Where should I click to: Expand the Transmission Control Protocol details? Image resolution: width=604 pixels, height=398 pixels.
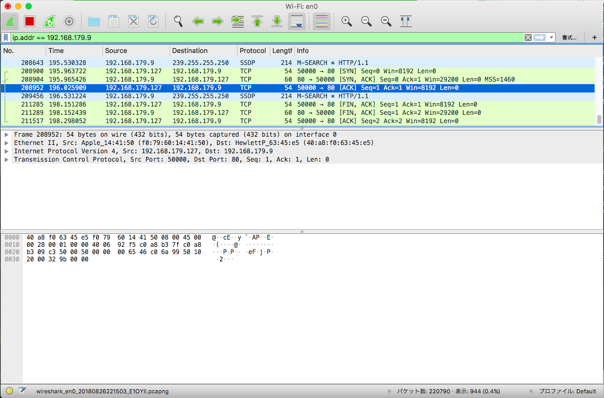coord(6,160)
